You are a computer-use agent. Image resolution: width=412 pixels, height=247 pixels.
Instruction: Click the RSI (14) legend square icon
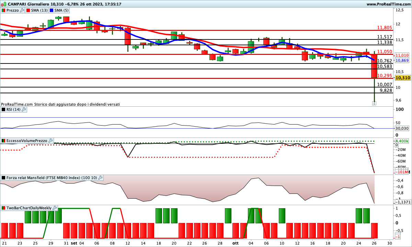coord(3,109)
